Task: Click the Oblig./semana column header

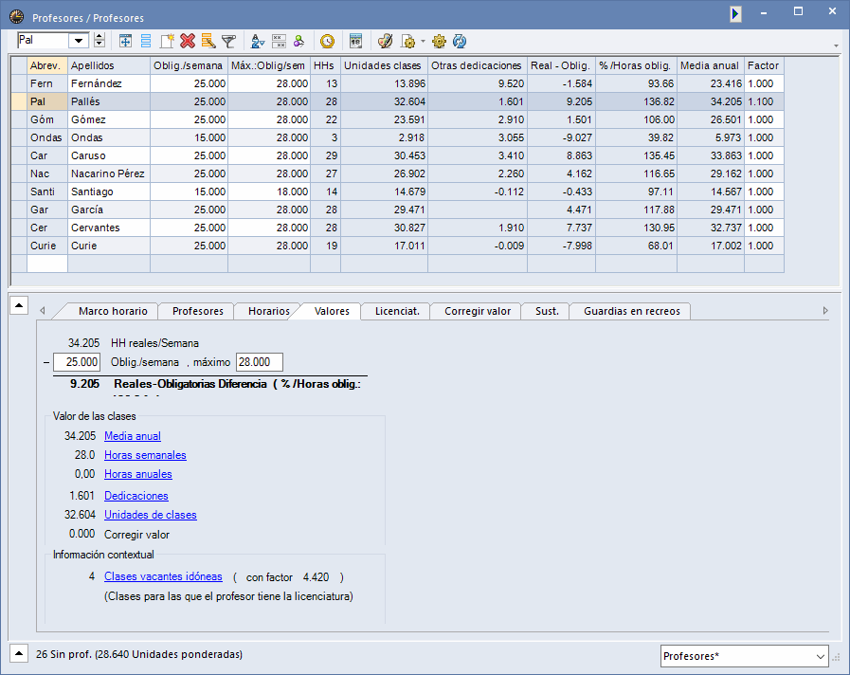Action: pos(189,65)
